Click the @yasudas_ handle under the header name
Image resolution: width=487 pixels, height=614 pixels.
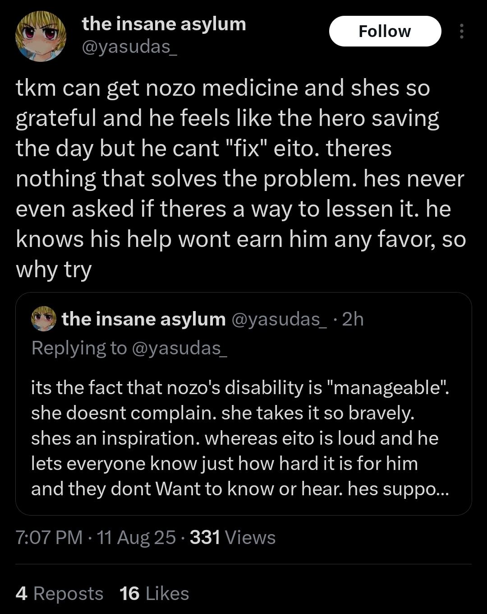(x=129, y=47)
